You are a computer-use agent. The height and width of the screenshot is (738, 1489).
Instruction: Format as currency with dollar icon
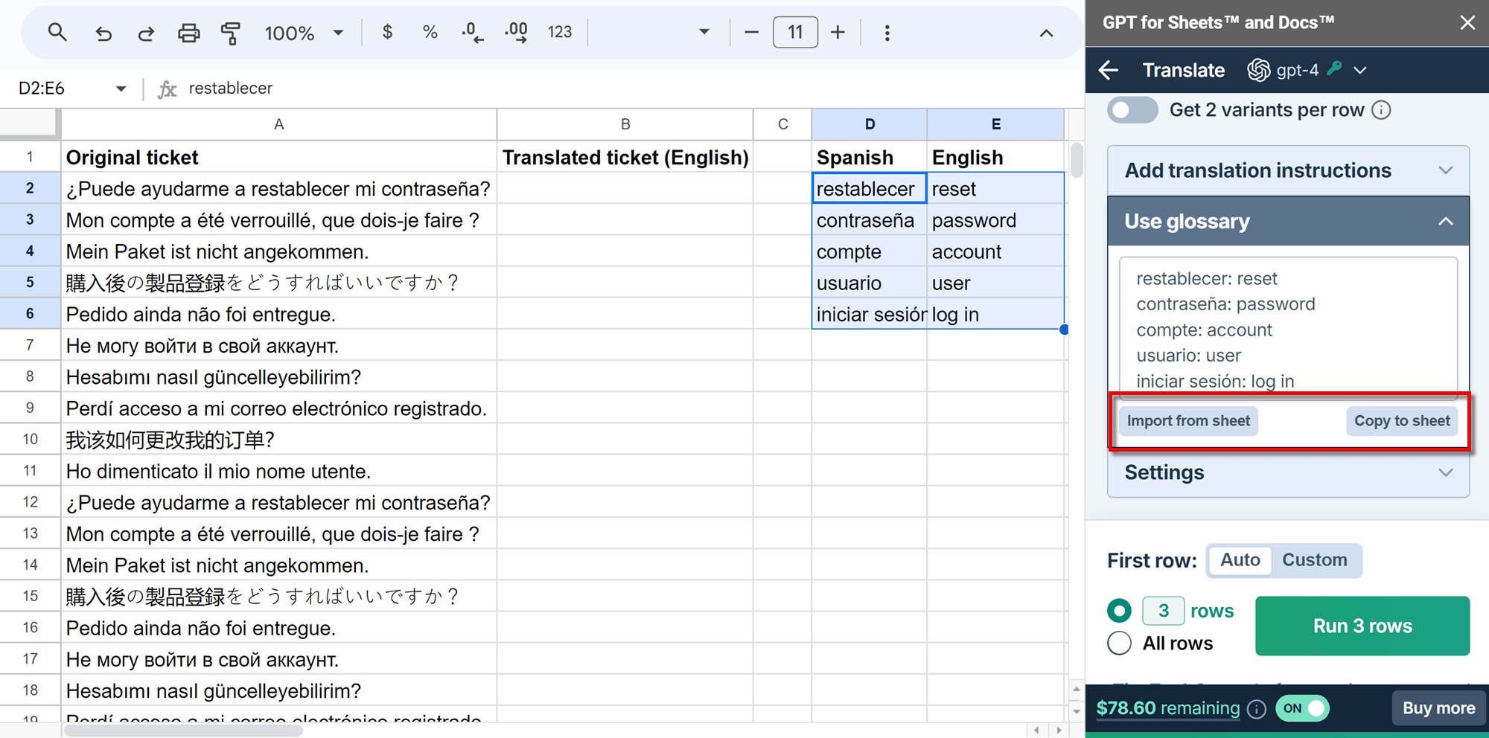pyautogui.click(x=387, y=32)
